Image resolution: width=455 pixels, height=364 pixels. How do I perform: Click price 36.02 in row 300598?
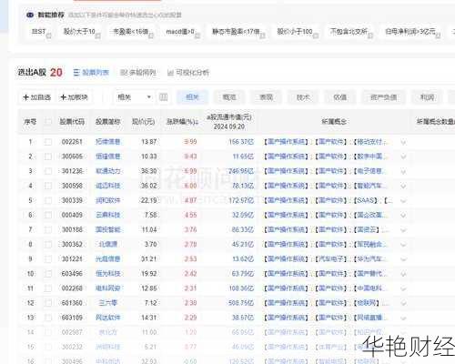149,186
